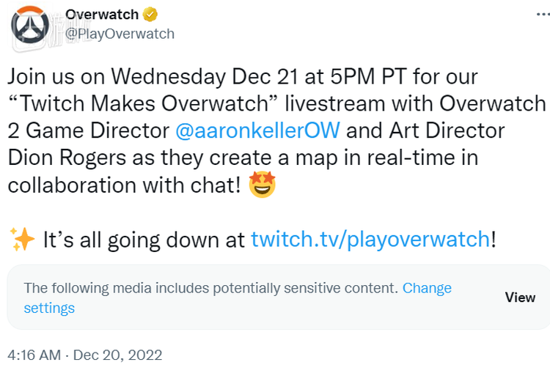
Task: Open the @PlayOverwatch handle
Action: tap(120, 34)
